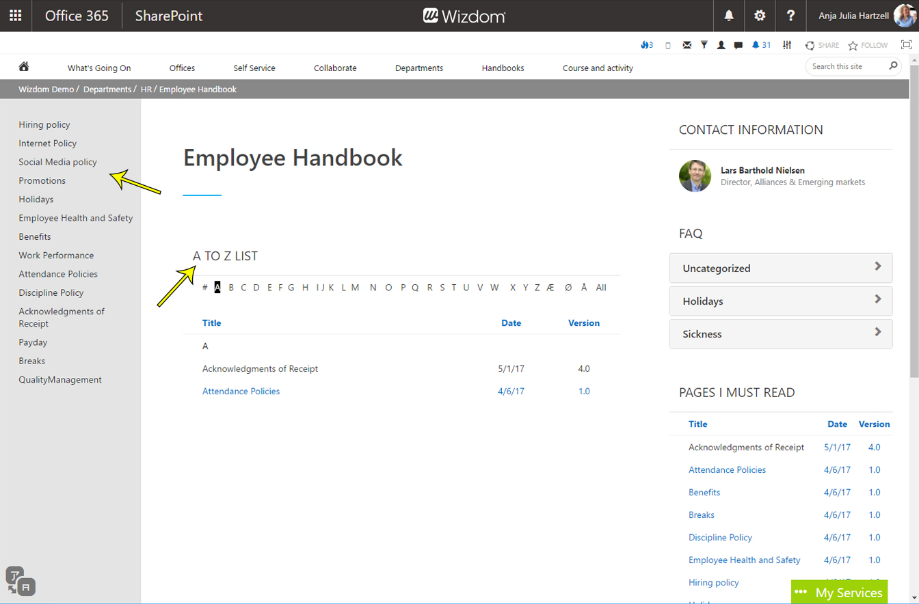Click the funnel filter icon
The width and height of the screenshot is (919, 604).
pos(704,46)
